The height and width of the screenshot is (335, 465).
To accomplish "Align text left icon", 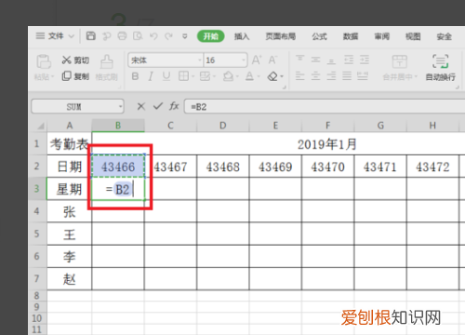I will 299,75.
